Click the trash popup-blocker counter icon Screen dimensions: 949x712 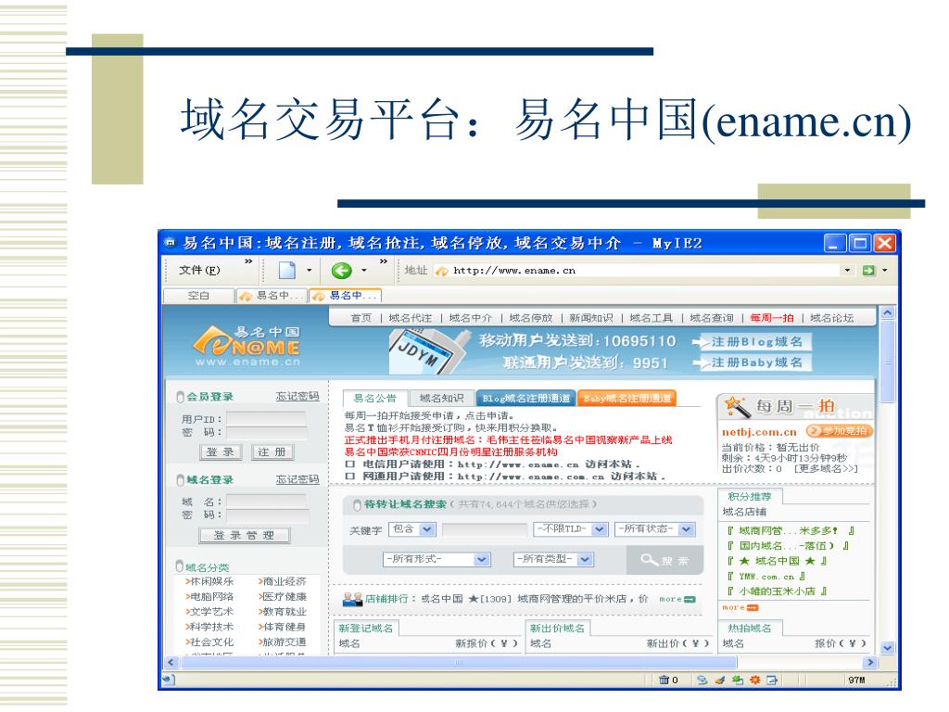tap(664, 680)
